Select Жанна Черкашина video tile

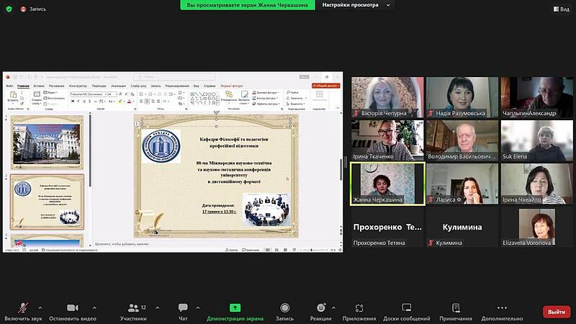[387, 184]
